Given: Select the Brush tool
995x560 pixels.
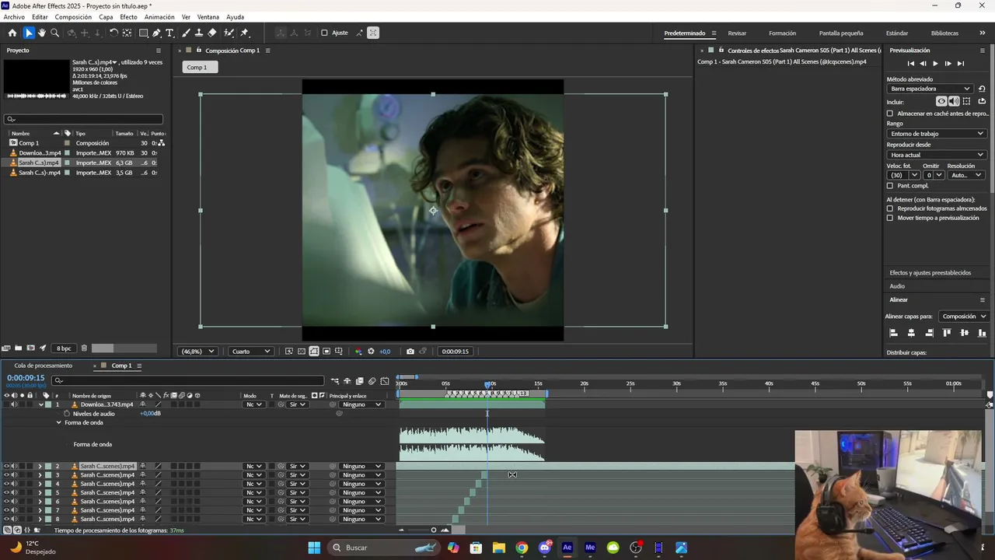Looking at the screenshot, I should [187, 33].
